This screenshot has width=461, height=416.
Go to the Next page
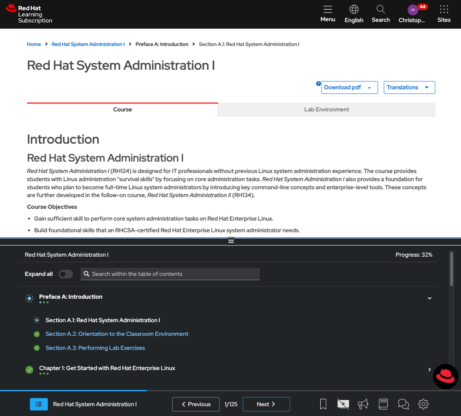pos(266,404)
